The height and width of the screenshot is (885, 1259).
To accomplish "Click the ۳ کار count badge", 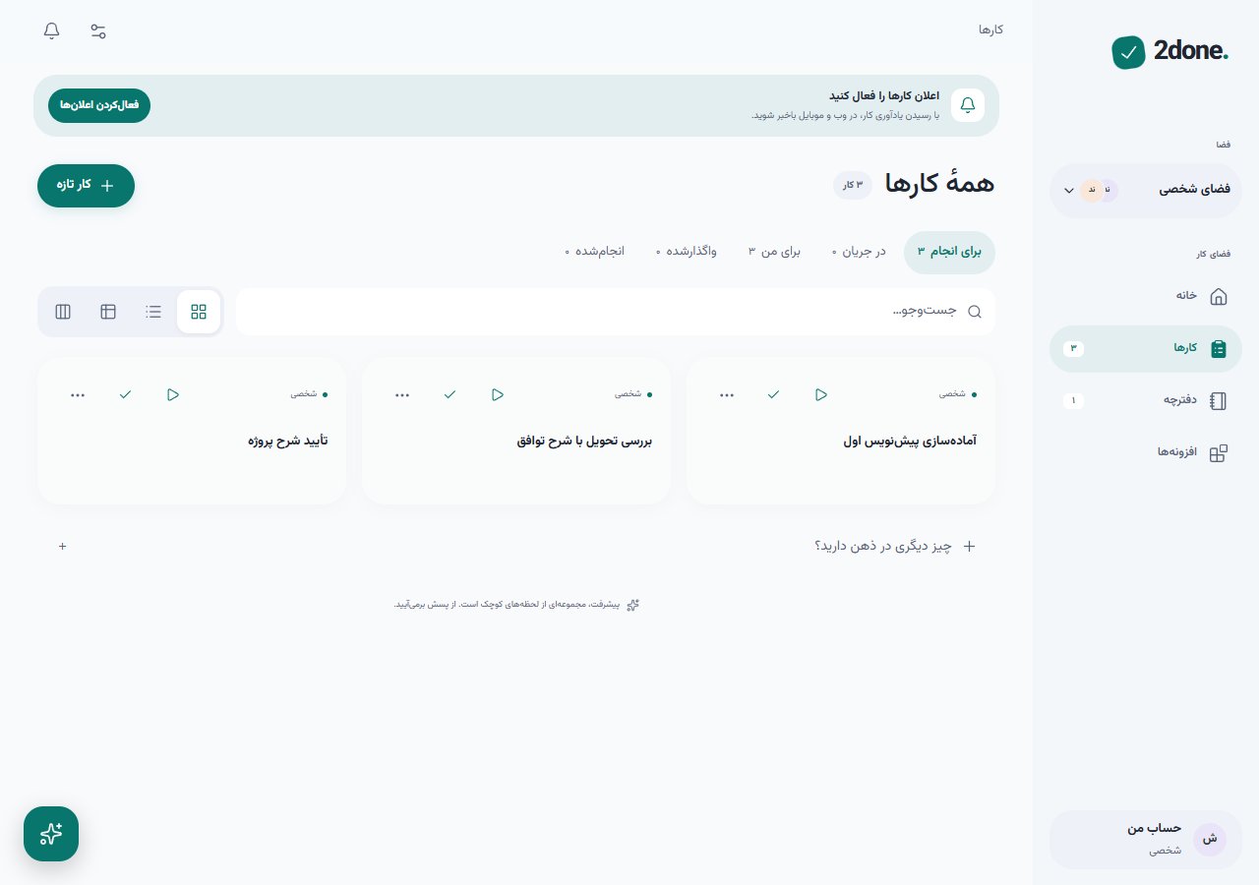I will 853,185.
